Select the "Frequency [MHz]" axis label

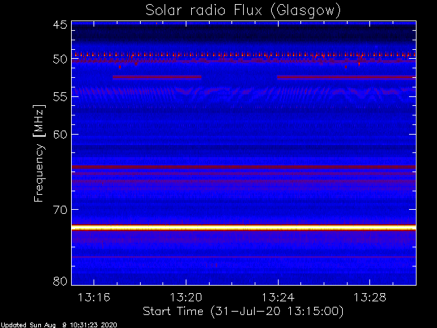[x=39, y=153]
